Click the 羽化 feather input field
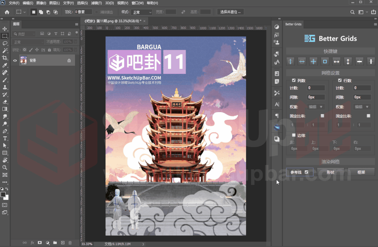 point(83,12)
